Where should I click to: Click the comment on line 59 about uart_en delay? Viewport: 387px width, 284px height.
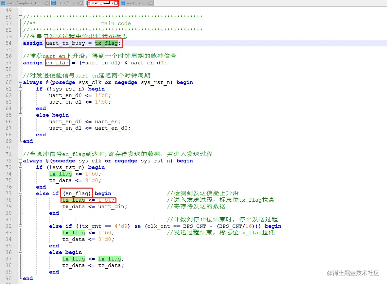[x=87, y=75]
